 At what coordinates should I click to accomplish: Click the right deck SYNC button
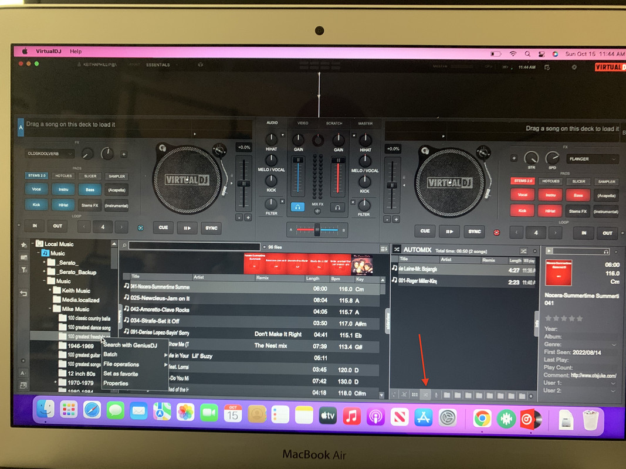tap(474, 232)
